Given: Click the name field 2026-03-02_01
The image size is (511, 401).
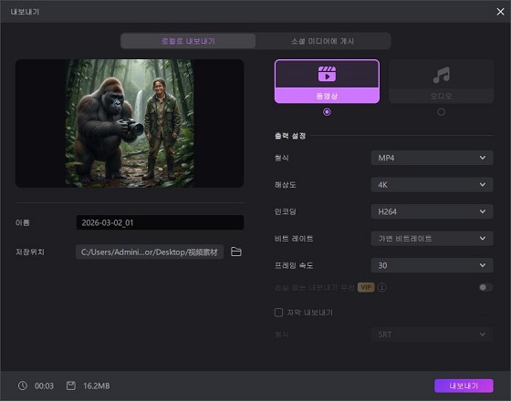Looking at the screenshot, I should click(x=160, y=222).
